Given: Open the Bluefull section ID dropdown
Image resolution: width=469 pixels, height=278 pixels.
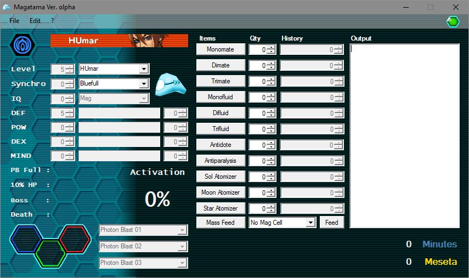Looking at the screenshot, I should pyautogui.click(x=114, y=84).
